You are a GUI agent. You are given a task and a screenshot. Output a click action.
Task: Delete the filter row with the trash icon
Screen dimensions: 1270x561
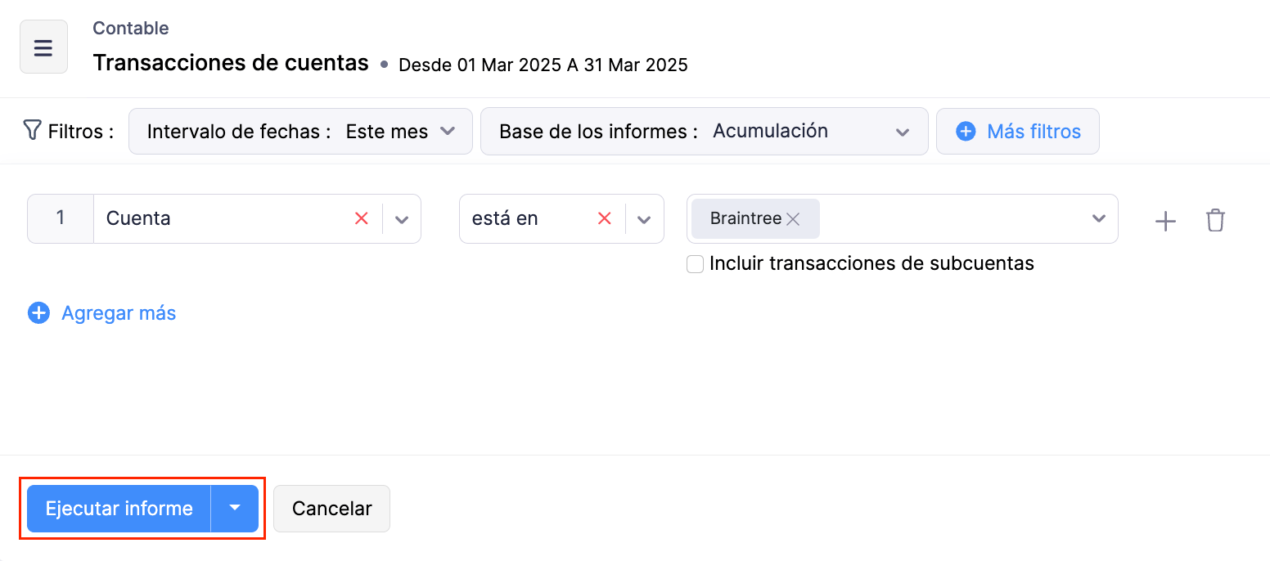coord(1215,220)
